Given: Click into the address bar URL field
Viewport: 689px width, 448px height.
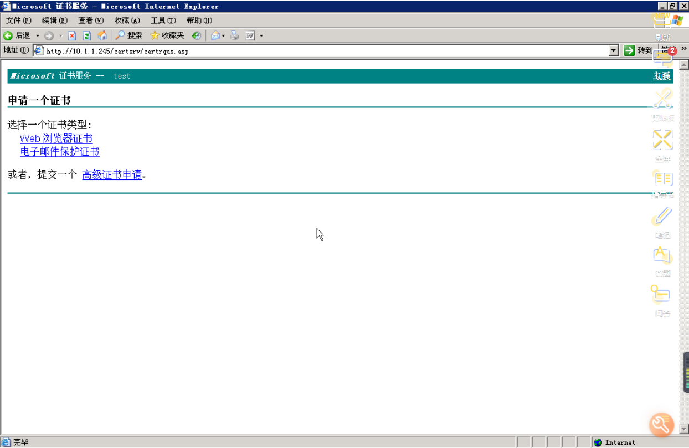Looking at the screenshot, I should pos(327,51).
